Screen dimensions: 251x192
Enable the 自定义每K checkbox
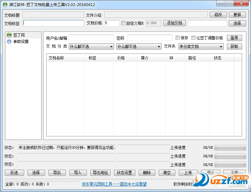[x=123, y=23]
